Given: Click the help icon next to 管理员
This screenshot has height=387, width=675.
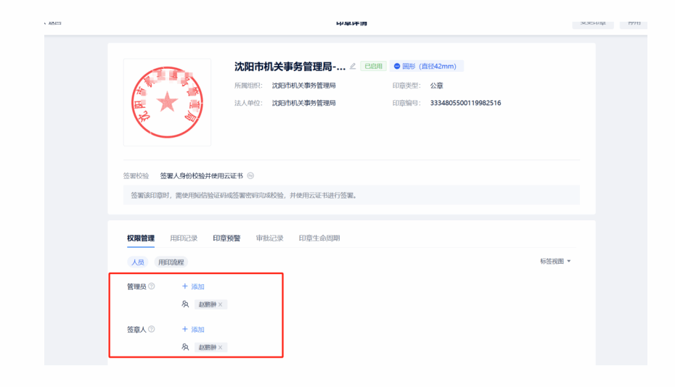Looking at the screenshot, I should [152, 287].
